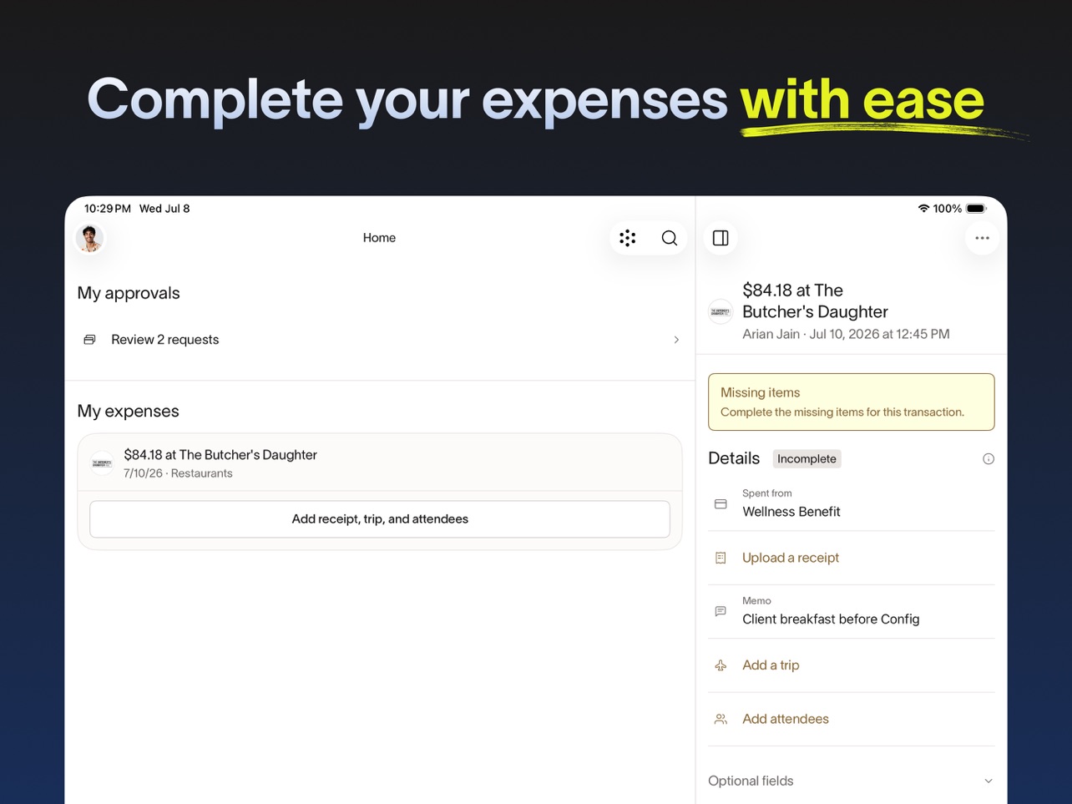Click the My expenses heading
The width and height of the screenshot is (1072, 804).
click(128, 411)
